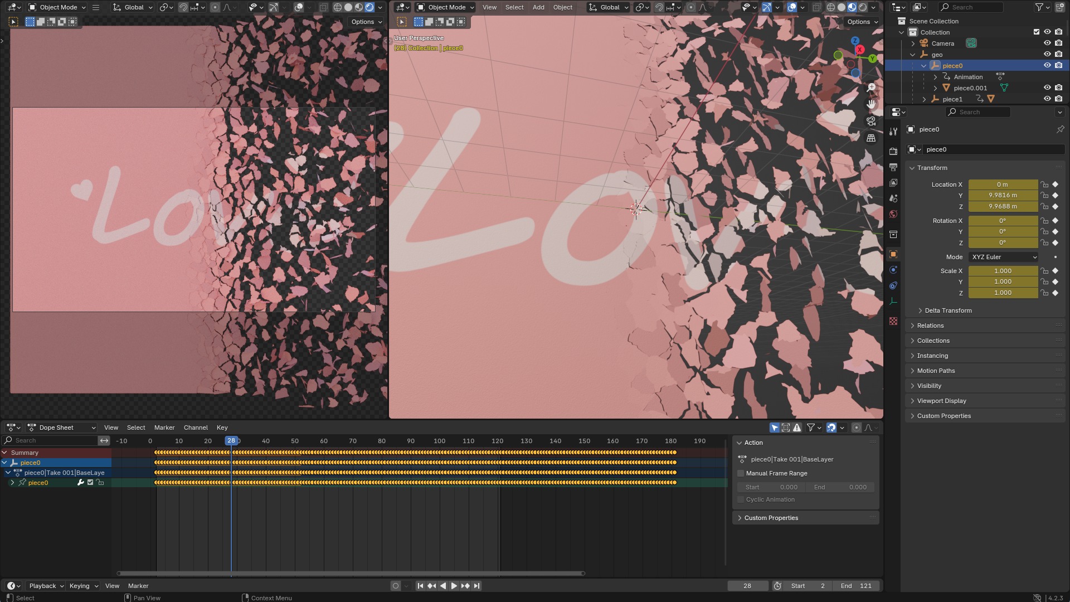The width and height of the screenshot is (1070, 602).
Task: Switch perspective/orthographic grid gizmo
Action: [x=871, y=138]
